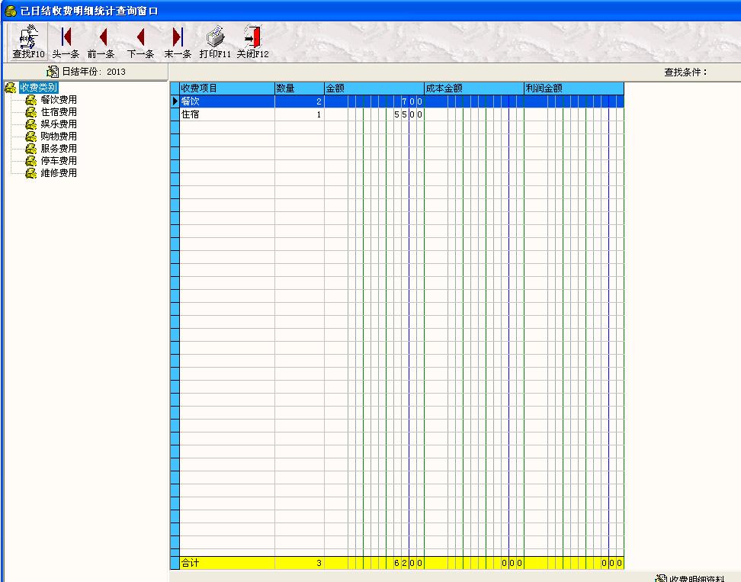Click the 日结年份 calendar icon
741x582 pixels.
(53, 72)
